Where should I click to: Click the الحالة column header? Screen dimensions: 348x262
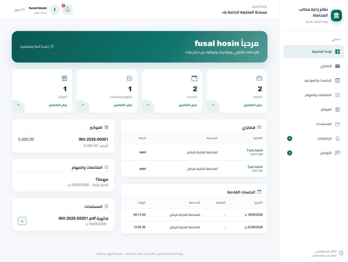[142, 138]
